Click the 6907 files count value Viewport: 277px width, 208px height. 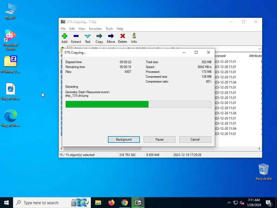click(x=128, y=71)
